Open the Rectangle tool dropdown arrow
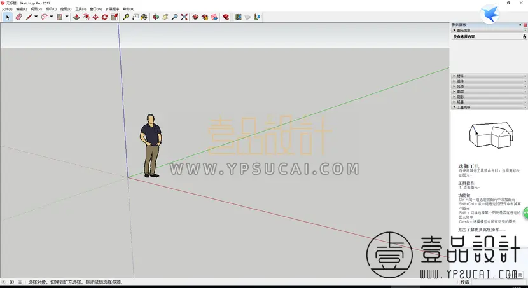The width and height of the screenshot is (528, 288). 67,17
